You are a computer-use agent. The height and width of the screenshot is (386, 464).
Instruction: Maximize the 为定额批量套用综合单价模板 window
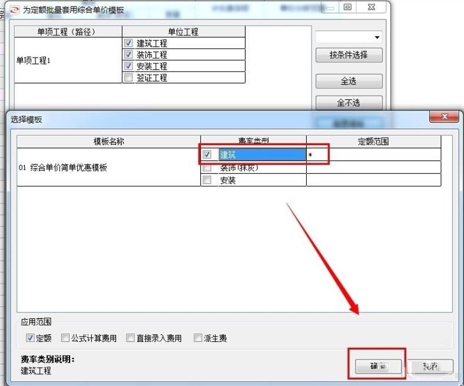click(x=347, y=7)
